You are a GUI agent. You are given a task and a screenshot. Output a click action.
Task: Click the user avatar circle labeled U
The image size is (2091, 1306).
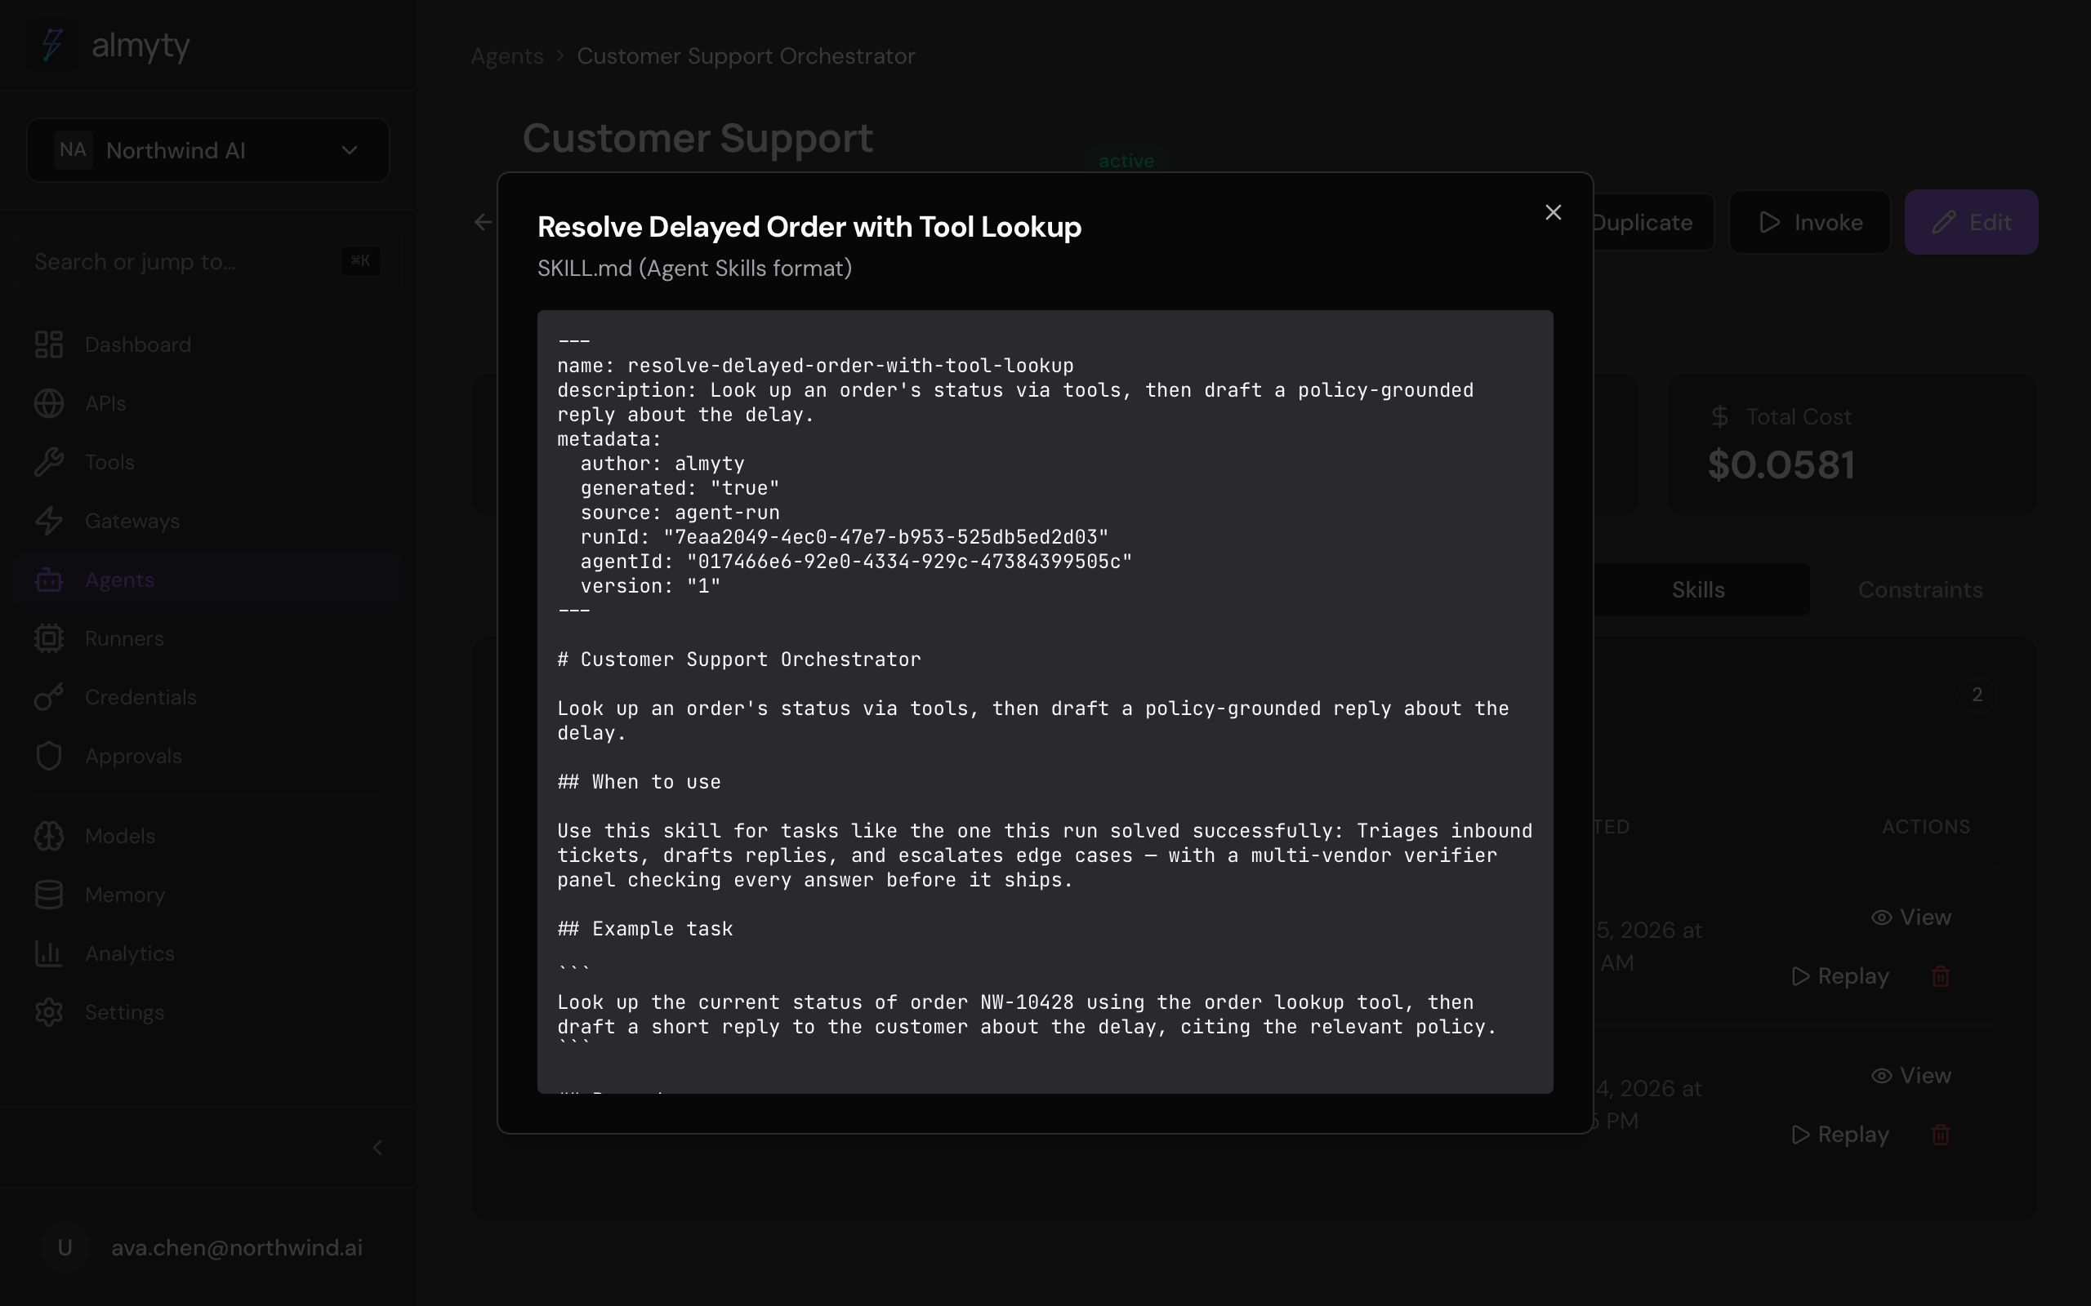coord(65,1247)
